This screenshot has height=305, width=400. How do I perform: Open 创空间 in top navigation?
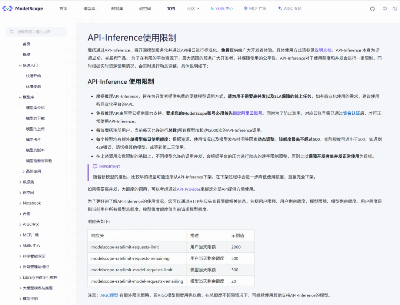tap(145, 9)
